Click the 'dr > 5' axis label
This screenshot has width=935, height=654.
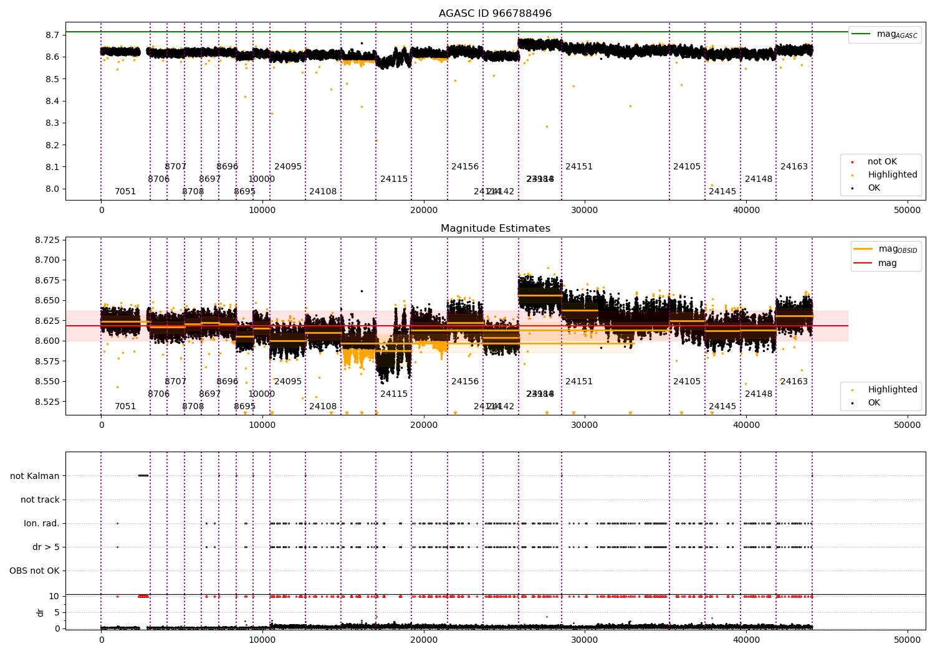coord(46,547)
